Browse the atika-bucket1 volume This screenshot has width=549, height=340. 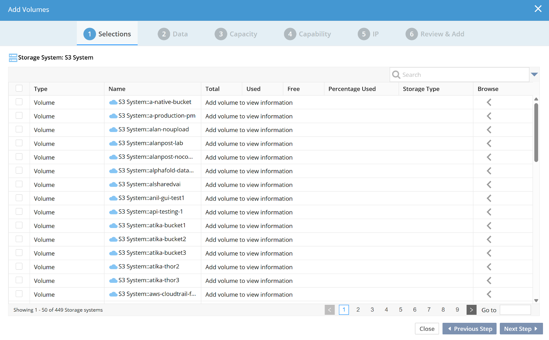489,226
